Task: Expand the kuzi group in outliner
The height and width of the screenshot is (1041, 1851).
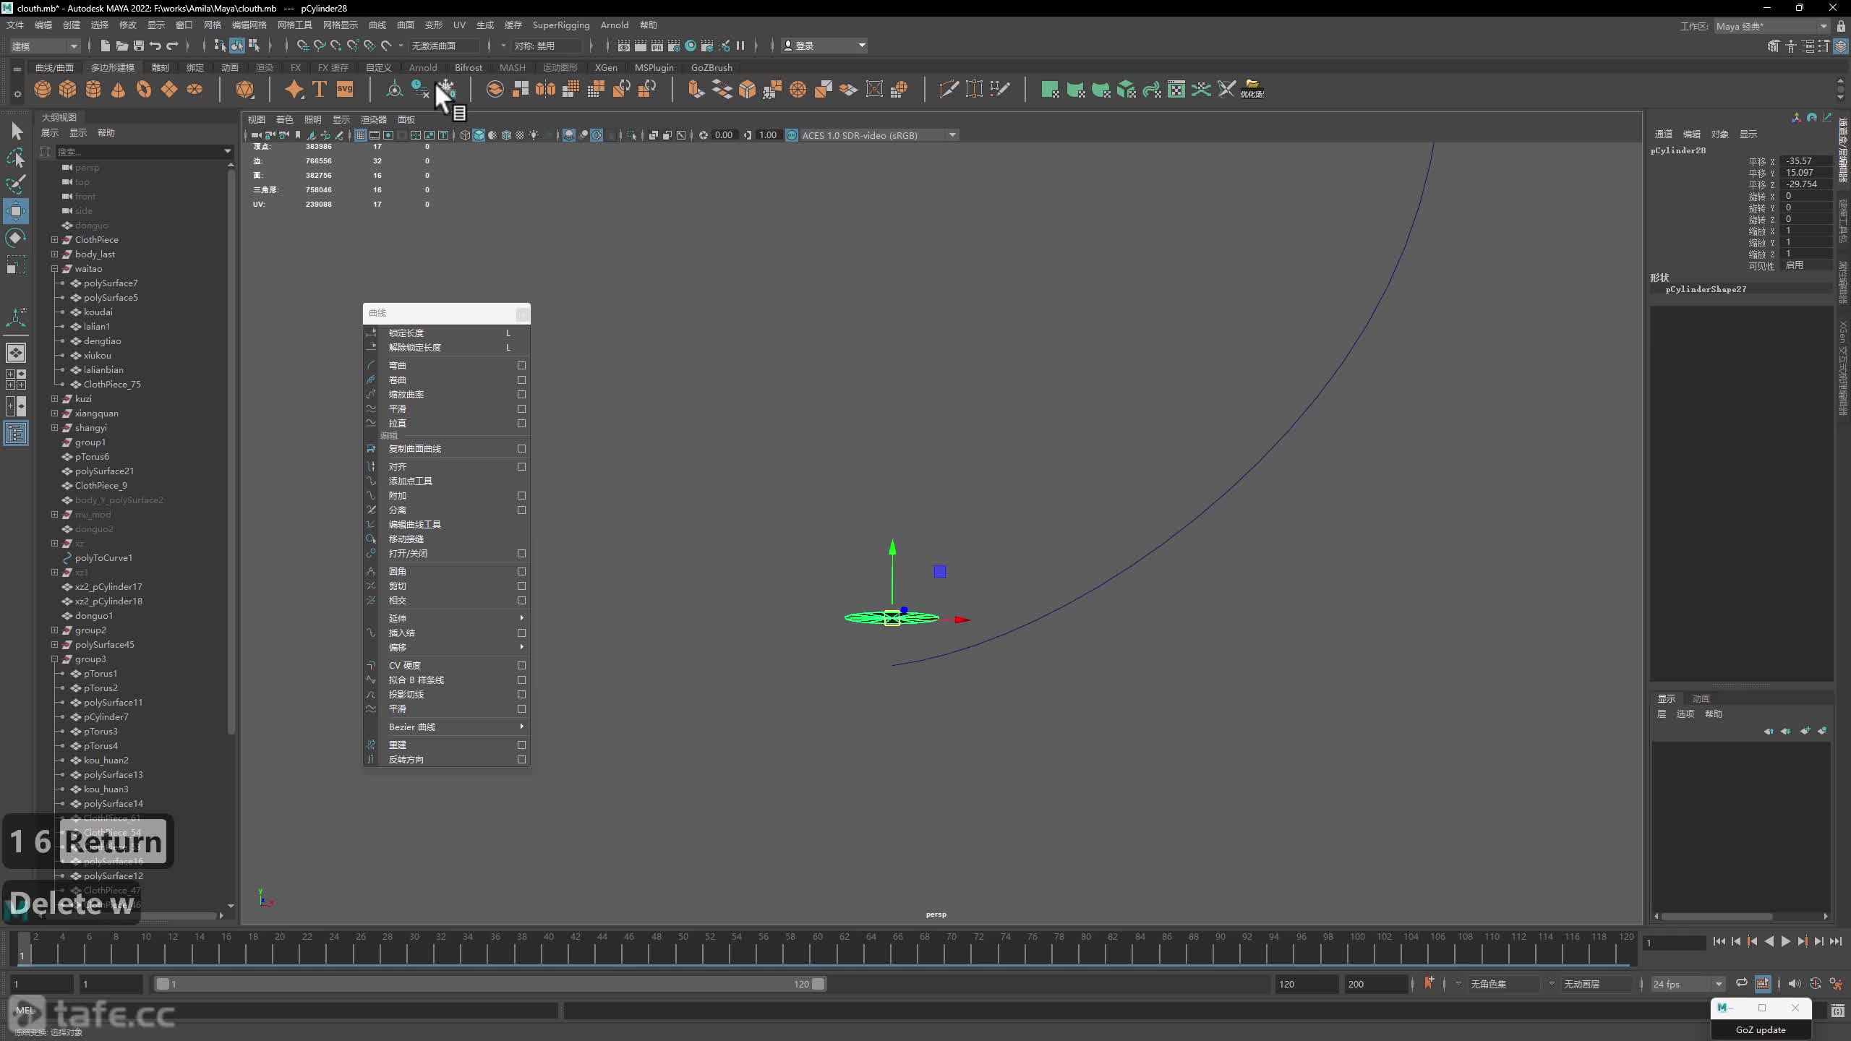Action: click(x=54, y=398)
